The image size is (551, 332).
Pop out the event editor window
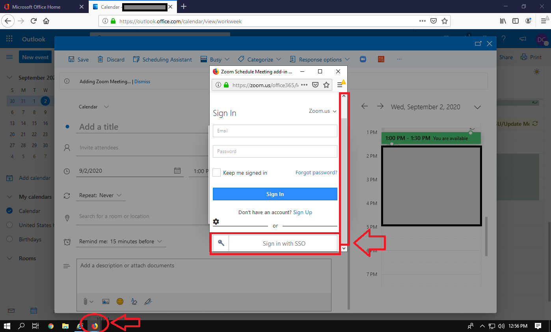(478, 44)
